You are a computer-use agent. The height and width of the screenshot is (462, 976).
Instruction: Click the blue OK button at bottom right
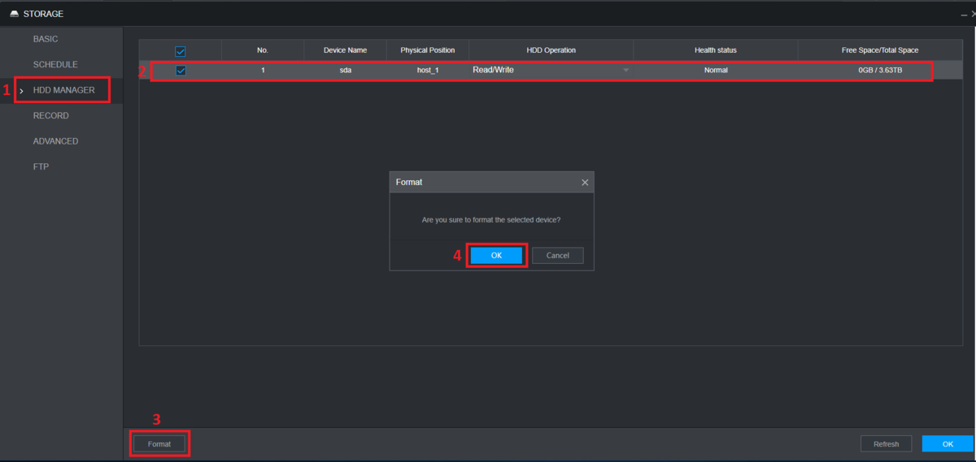tap(947, 444)
